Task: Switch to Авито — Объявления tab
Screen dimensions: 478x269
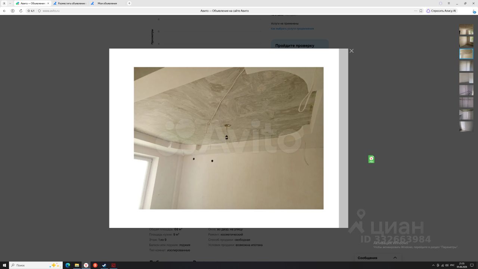Action: 32,3
